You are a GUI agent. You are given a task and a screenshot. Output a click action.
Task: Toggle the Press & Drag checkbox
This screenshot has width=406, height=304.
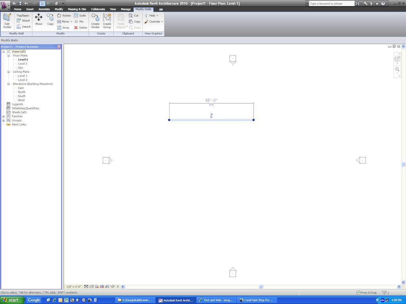[358, 293]
